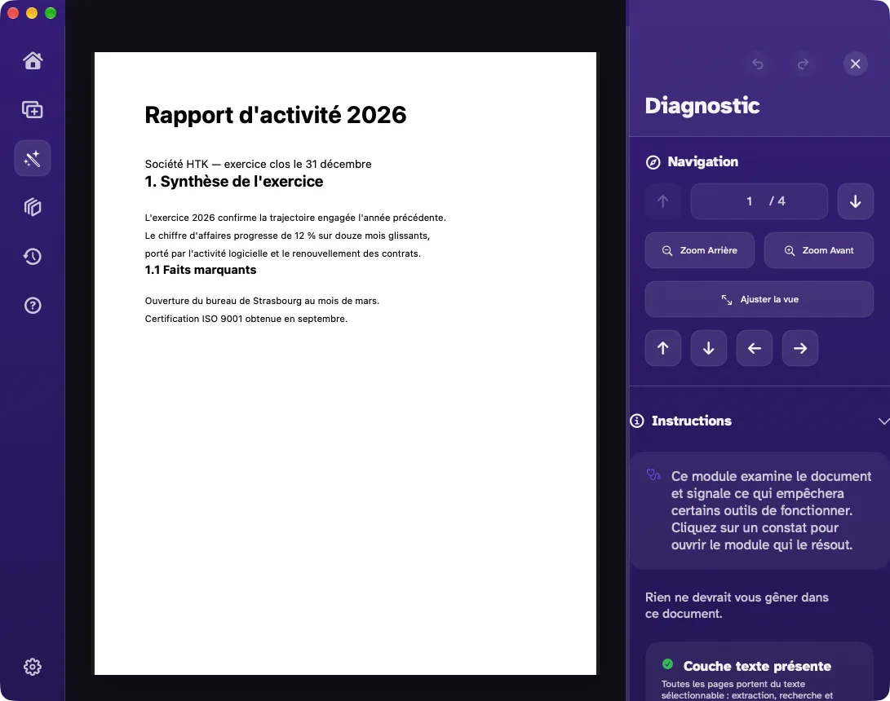
Task: Click the yellow macOS minimize window button
Action: [32, 13]
